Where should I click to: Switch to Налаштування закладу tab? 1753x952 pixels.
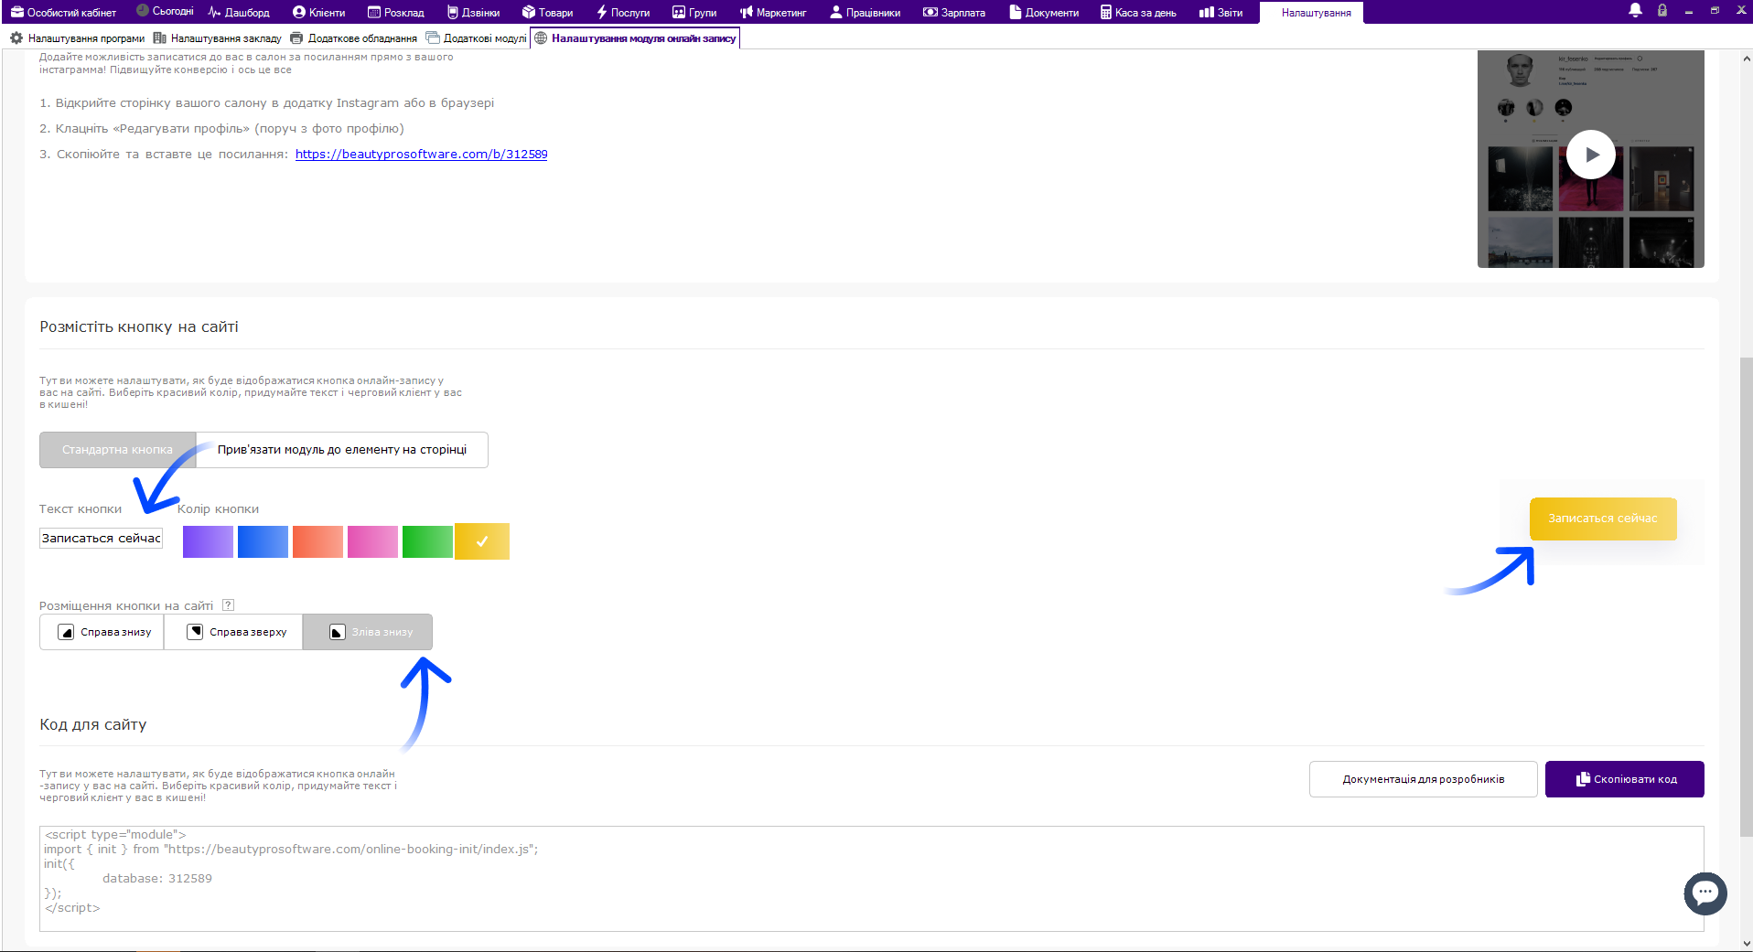pyautogui.click(x=218, y=38)
